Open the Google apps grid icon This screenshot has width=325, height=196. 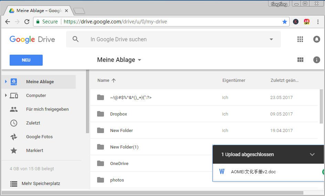click(300, 39)
